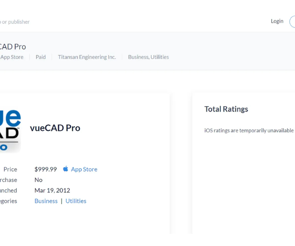This screenshot has width=295, height=246.
Task: Focus the app or publisher search field
Action: (x=15, y=22)
